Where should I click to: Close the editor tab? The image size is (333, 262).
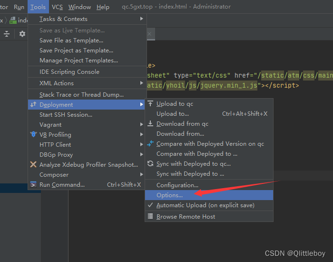click(149, 34)
